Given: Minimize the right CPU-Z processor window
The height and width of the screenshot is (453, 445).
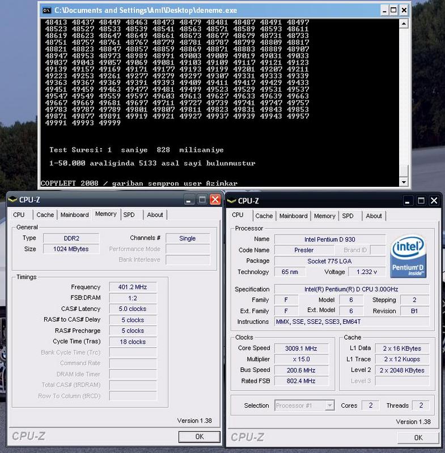Looking at the screenshot, I should (407, 201).
